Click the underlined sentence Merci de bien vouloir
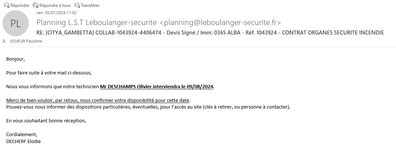Screen dimensions: 396x147 (x=98, y=100)
